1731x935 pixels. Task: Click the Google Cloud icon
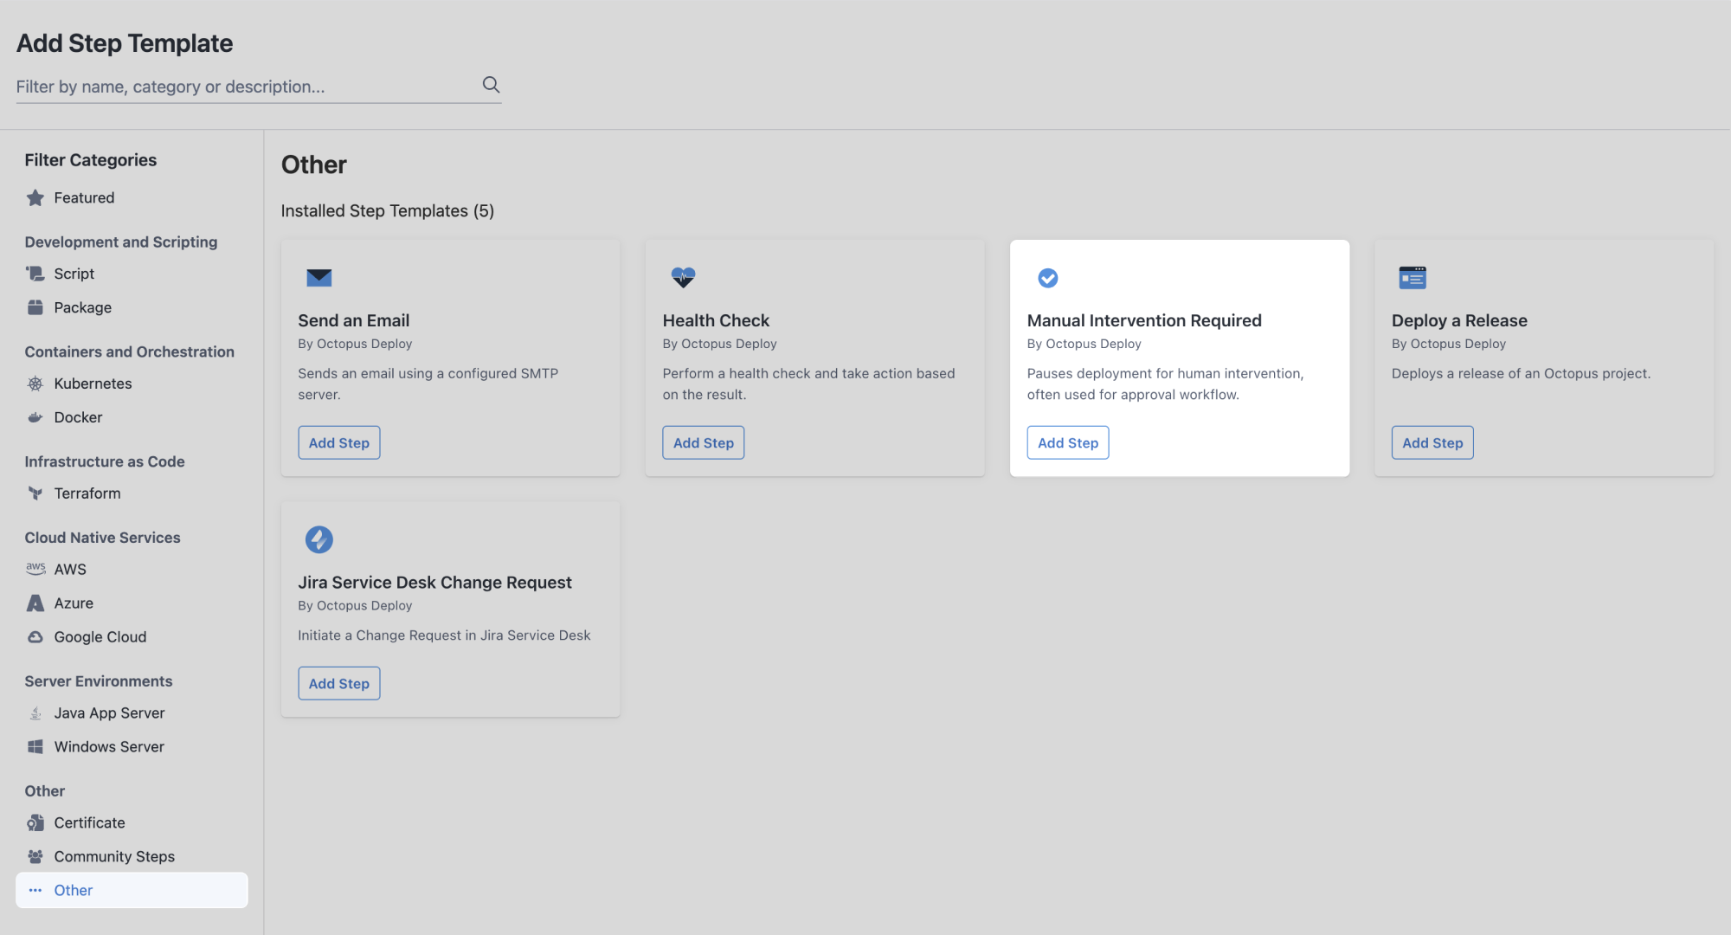(x=35, y=637)
